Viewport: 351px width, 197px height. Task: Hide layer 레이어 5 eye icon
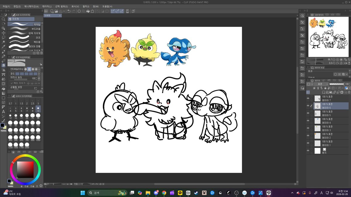pyautogui.click(x=308, y=113)
